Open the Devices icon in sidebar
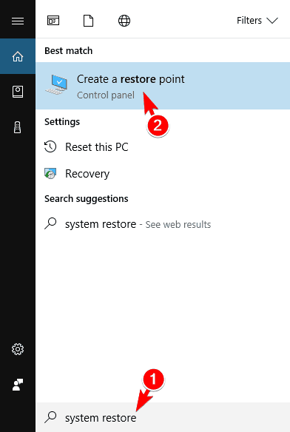The image size is (290, 432). pyautogui.click(x=17, y=127)
